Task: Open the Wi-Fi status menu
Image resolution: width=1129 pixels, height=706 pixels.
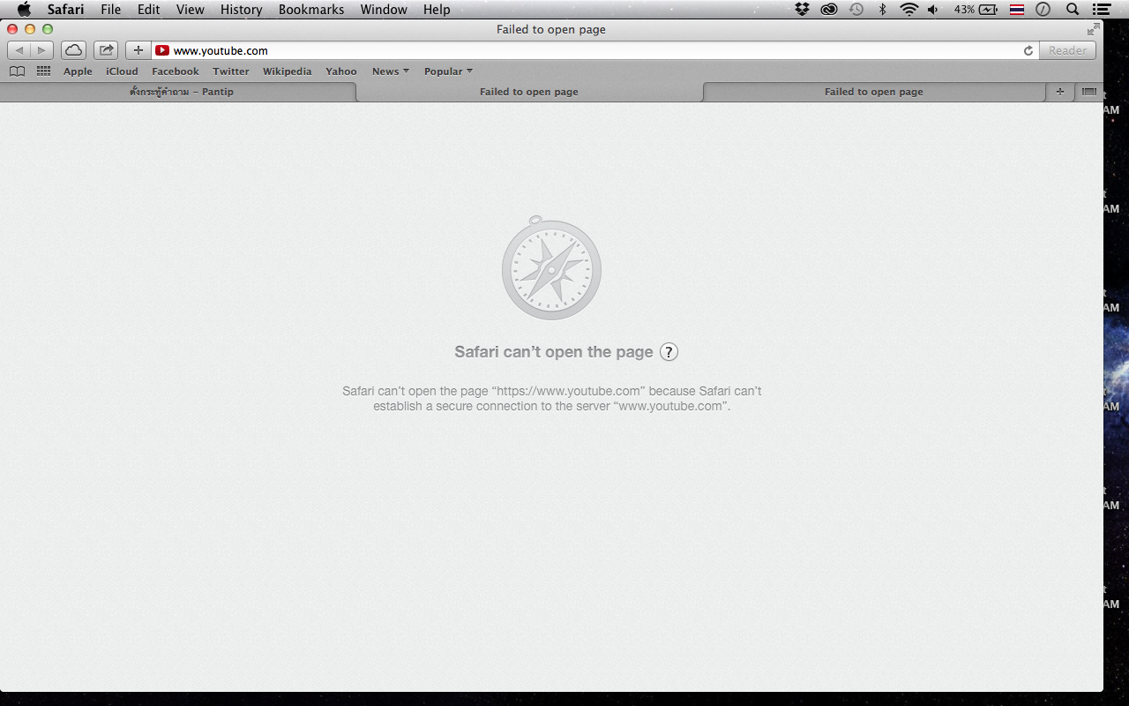Action: click(908, 10)
